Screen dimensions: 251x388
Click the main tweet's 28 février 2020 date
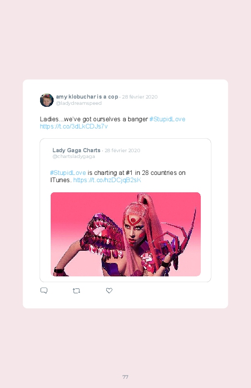click(x=139, y=97)
